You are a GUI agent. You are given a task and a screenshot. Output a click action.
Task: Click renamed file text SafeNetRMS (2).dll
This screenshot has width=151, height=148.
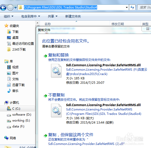point(86,144)
